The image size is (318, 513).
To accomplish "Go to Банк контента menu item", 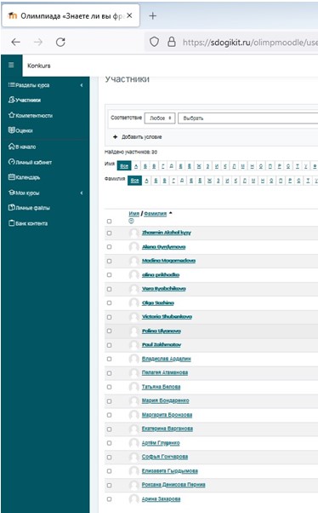I will pyautogui.click(x=28, y=223).
